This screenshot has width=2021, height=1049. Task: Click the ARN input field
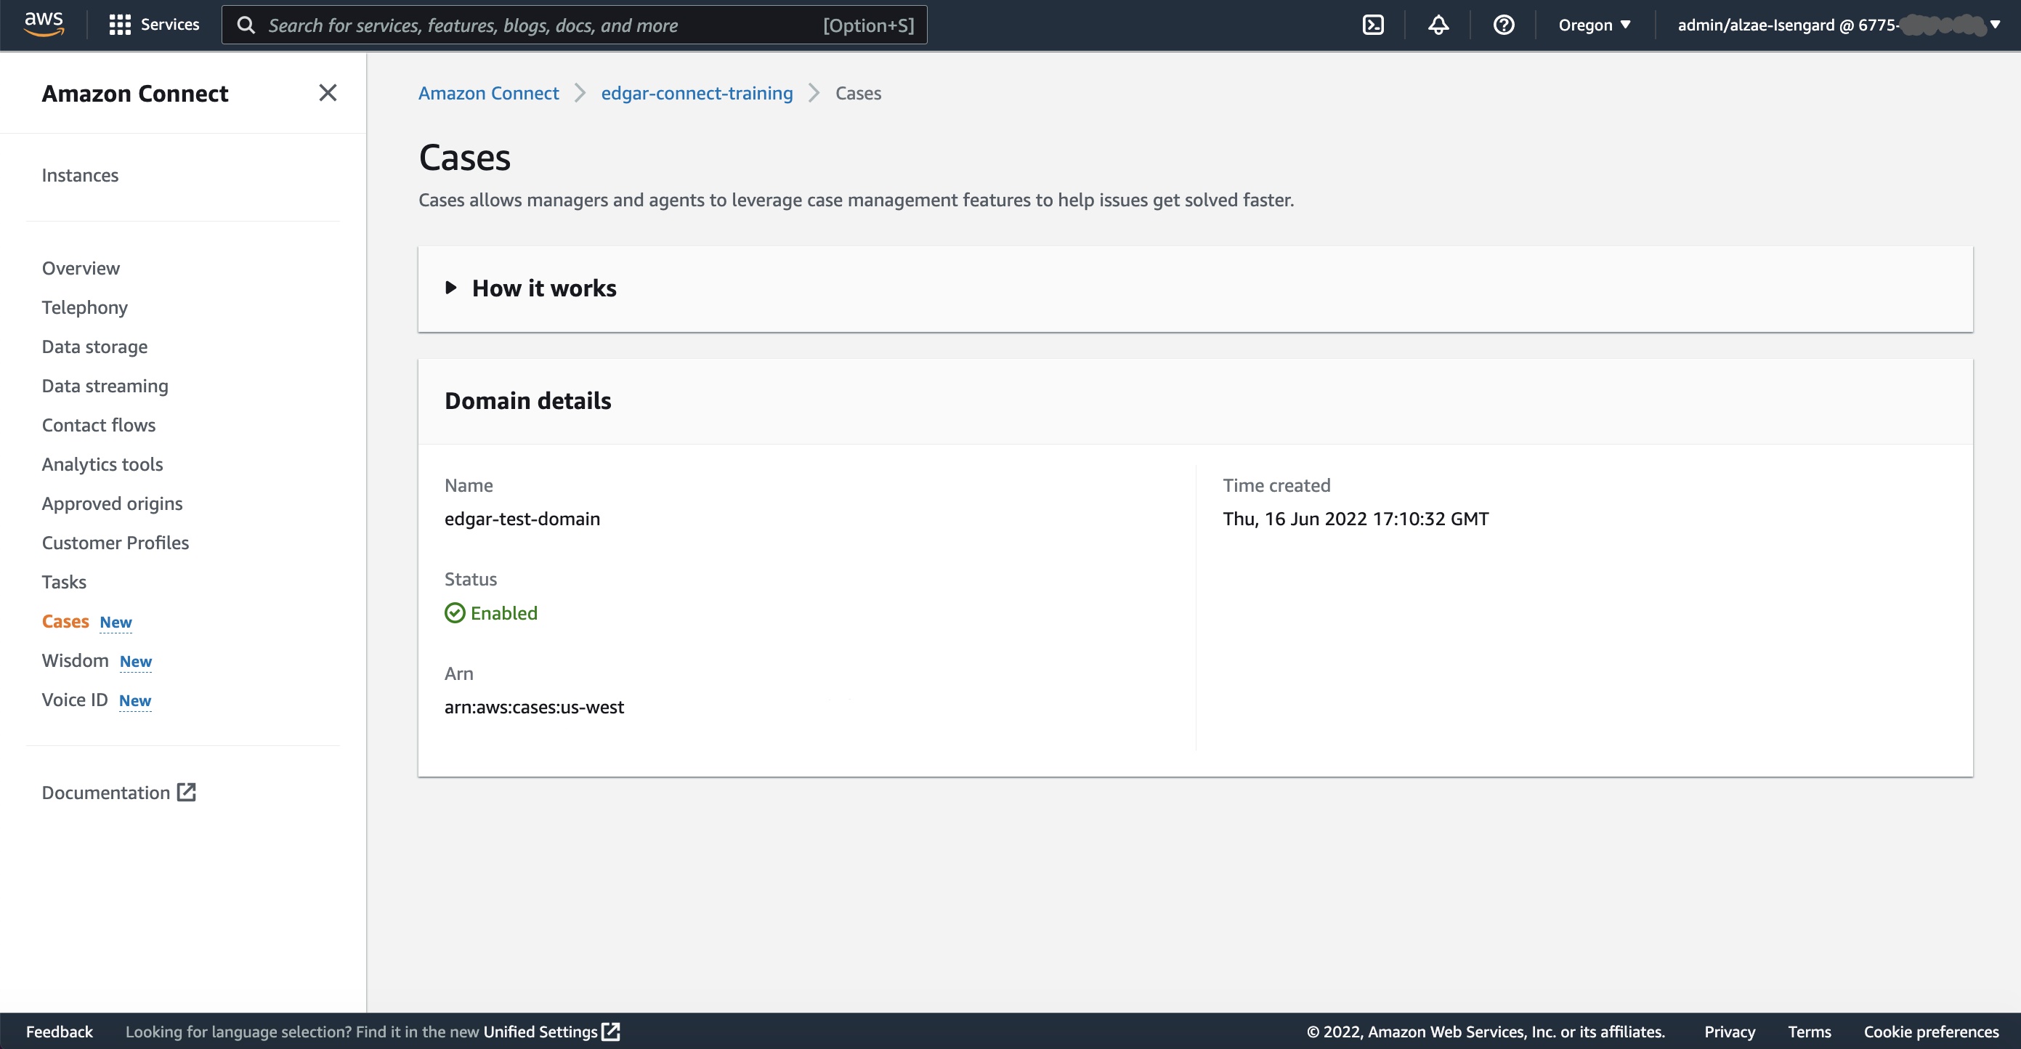click(x=535, y=705)
